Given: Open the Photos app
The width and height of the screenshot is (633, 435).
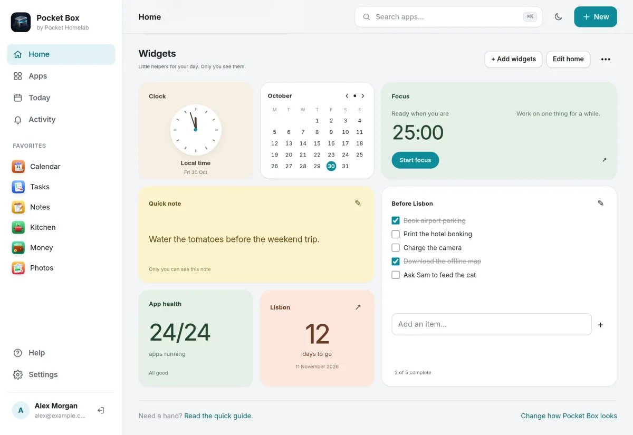Looking at the screenshot, I should [x=61, y=268].
